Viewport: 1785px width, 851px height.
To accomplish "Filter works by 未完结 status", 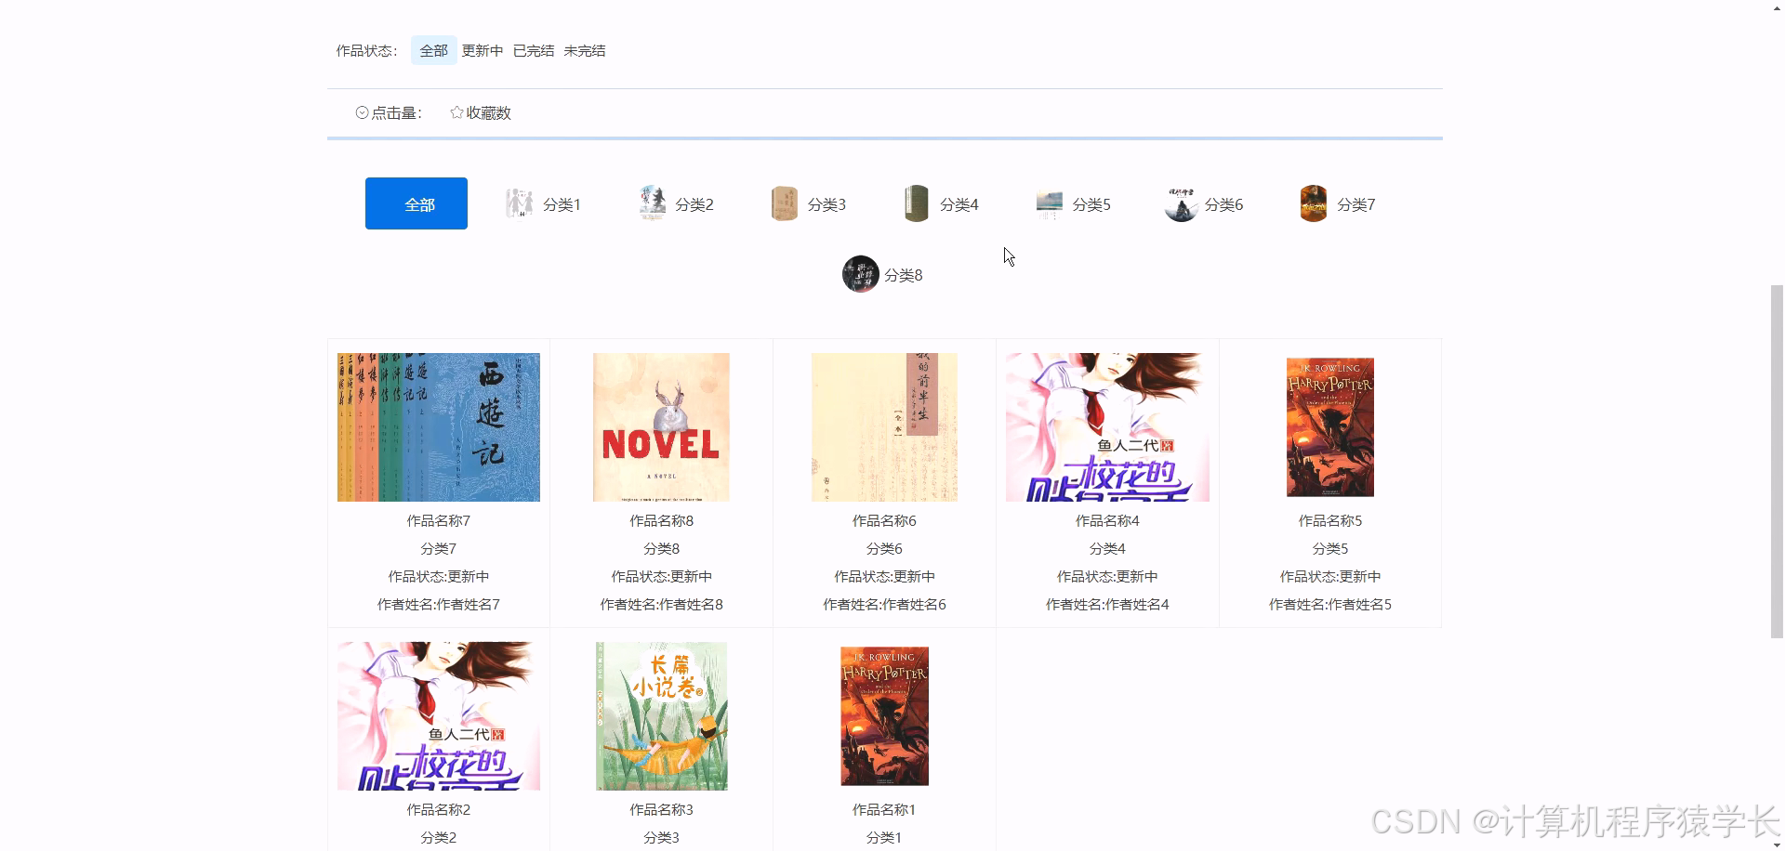I will pyautogui.click(x=584, y=50).
